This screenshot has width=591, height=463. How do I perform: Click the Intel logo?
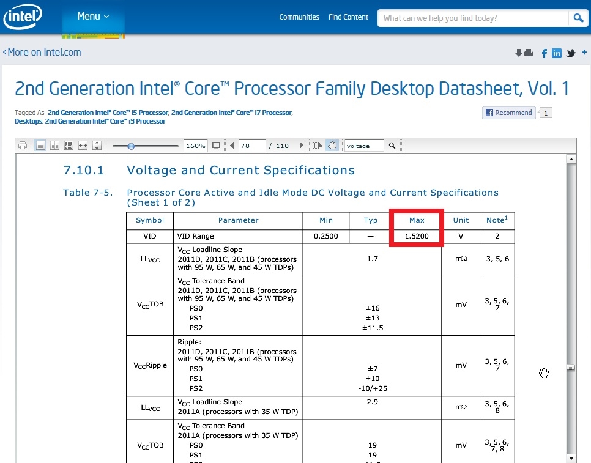coord(23,16)
